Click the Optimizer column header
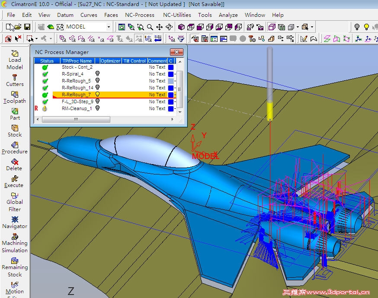Image resolution: width=378 pixels, height=298 pixels. click(x=110, y=61)
